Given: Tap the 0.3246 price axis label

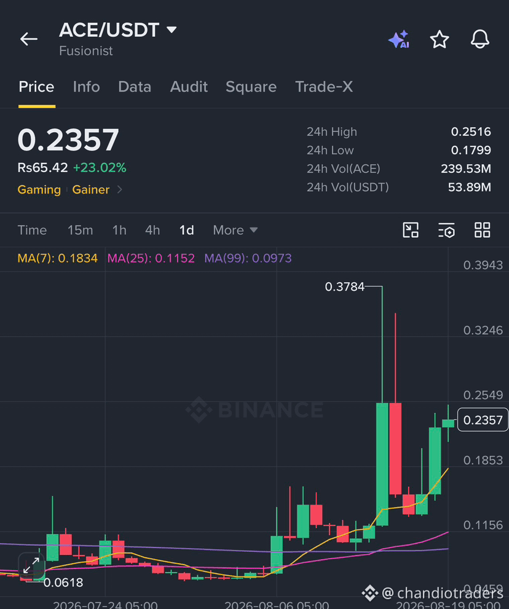Looking at the screenshot, I should [483, 330].
